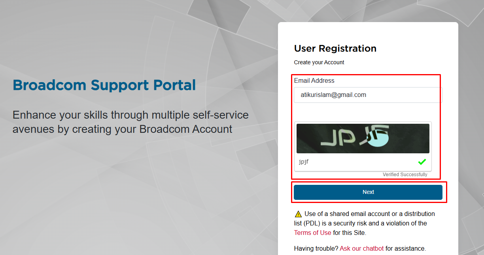
Task: Click the Enhance your skills tagline paragraph
Action: (x=130, y=122)
